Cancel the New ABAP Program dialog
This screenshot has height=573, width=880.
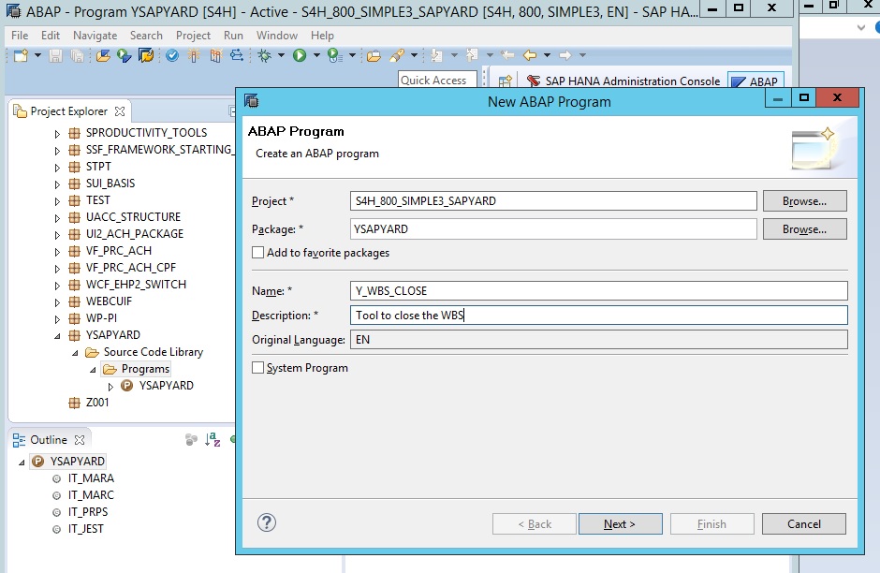point(803,523)
